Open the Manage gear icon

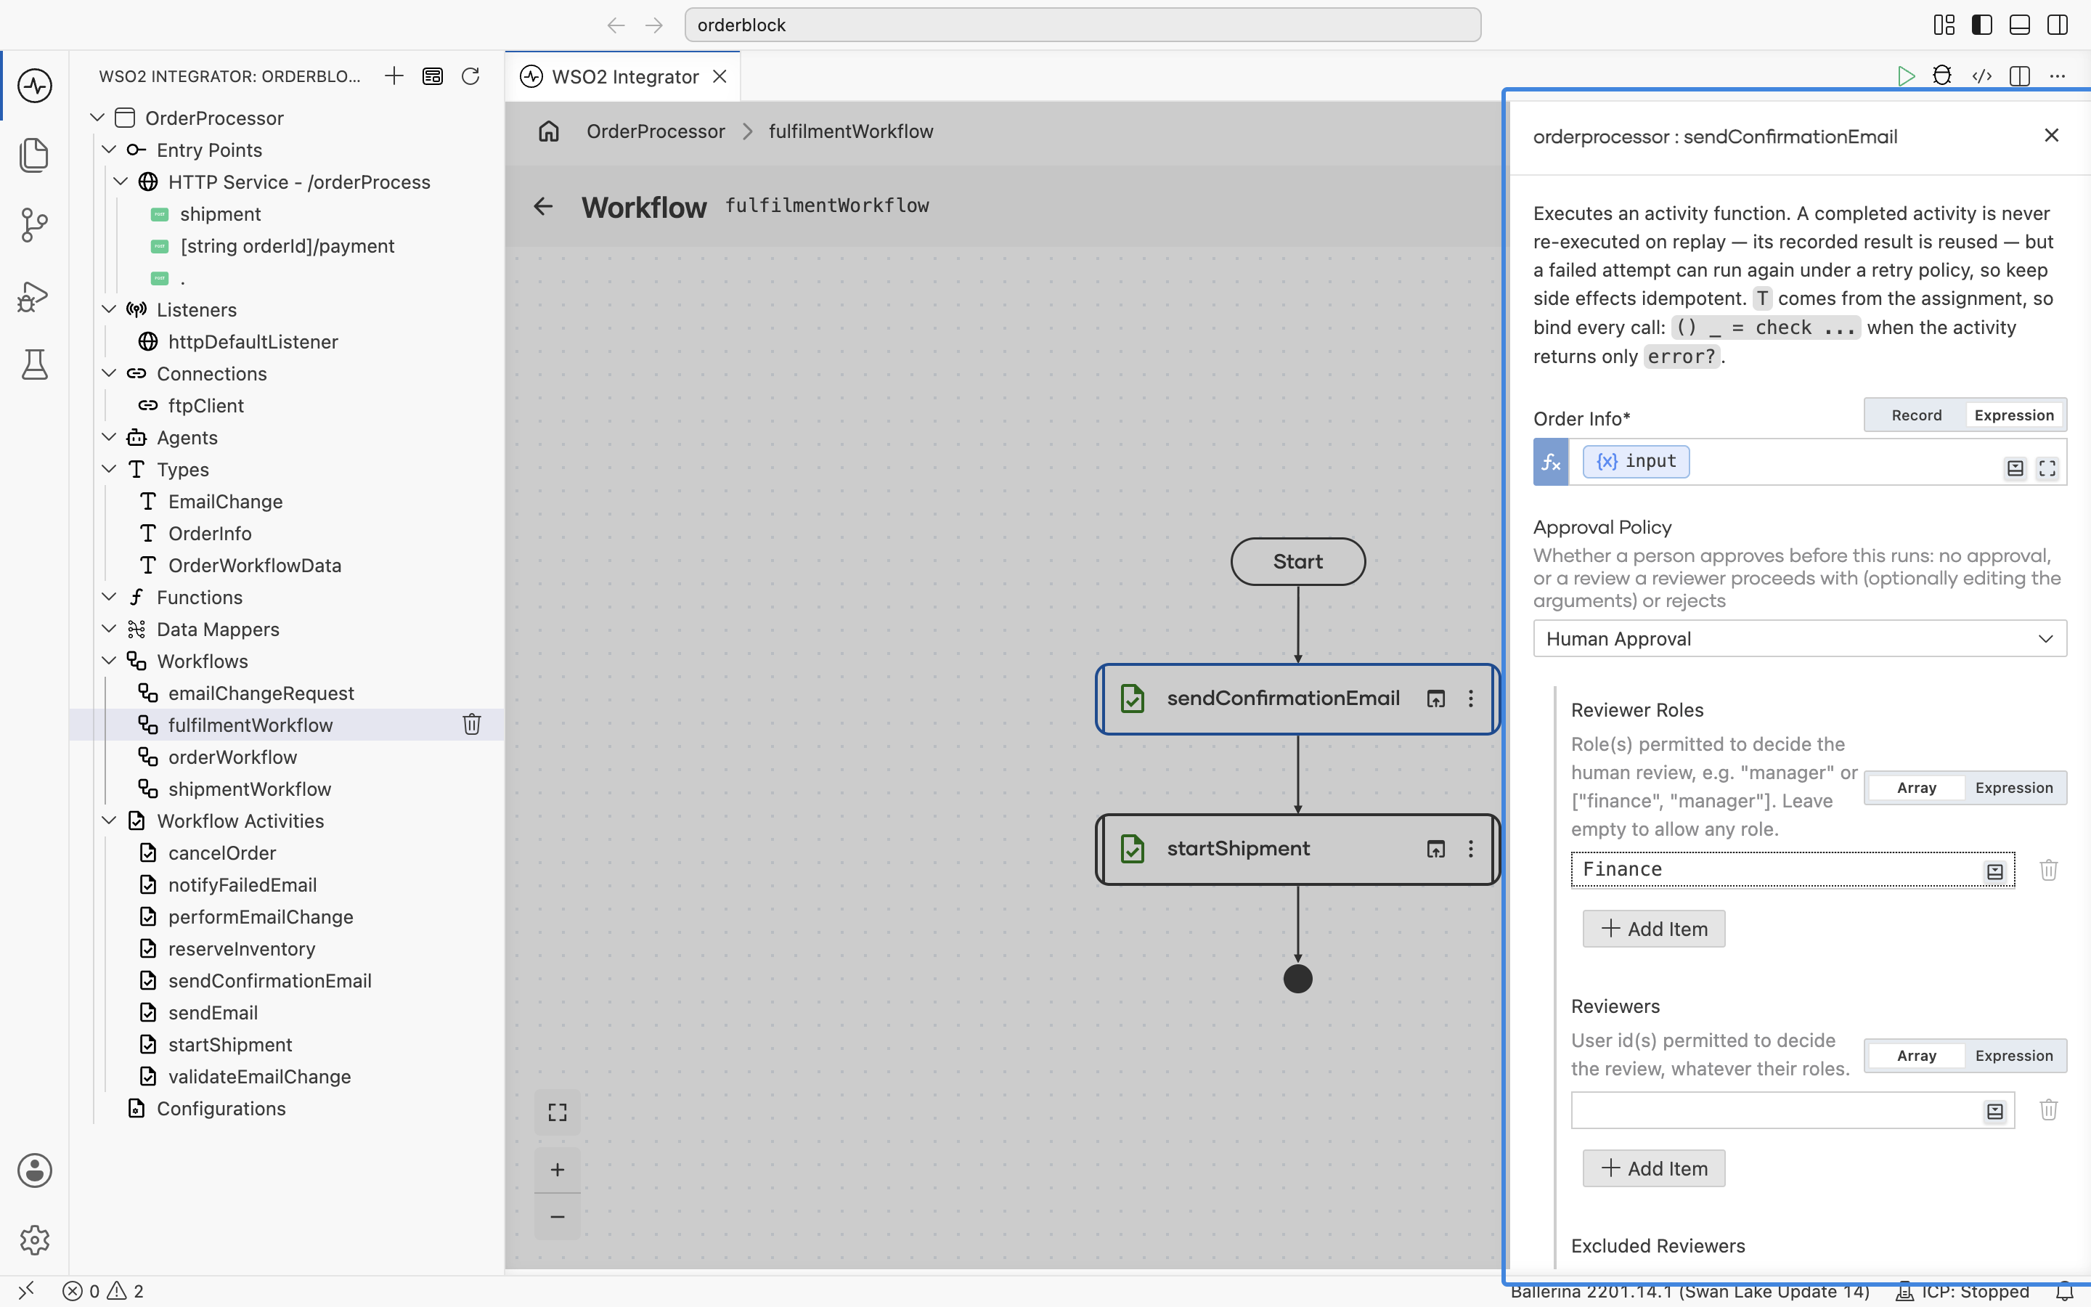(x=35, y=1240)
